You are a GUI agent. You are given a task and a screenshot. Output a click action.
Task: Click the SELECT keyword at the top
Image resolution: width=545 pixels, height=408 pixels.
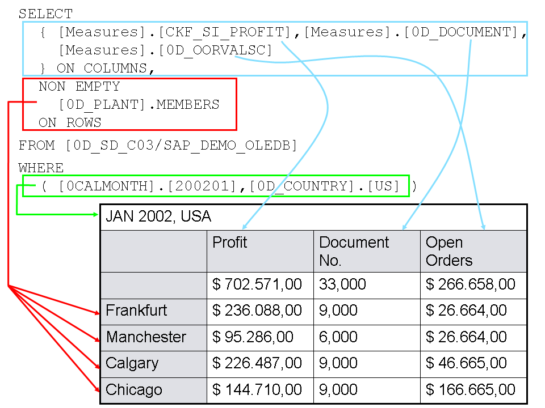45,14
